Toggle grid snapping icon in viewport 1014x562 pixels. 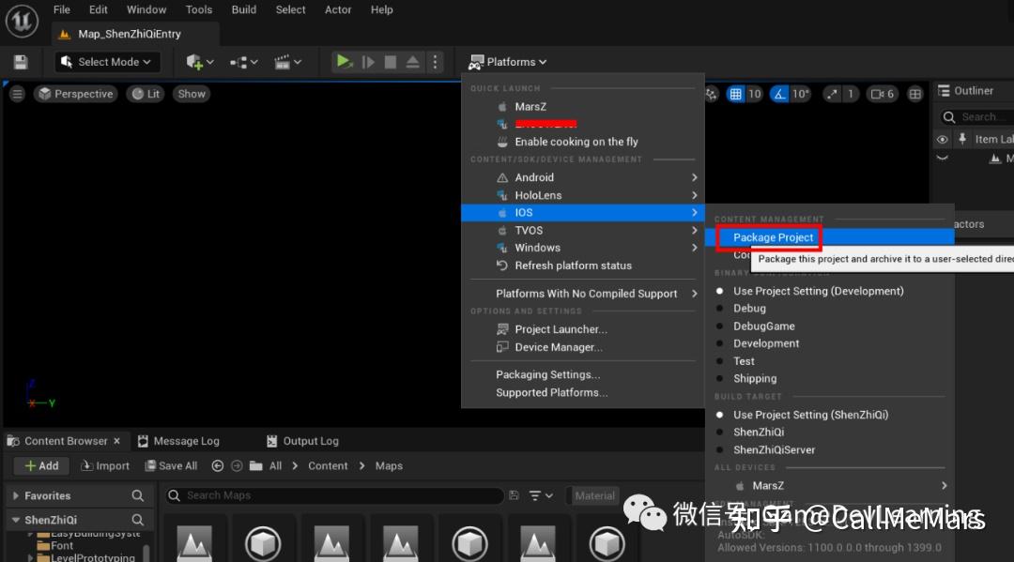coord(735,95)
